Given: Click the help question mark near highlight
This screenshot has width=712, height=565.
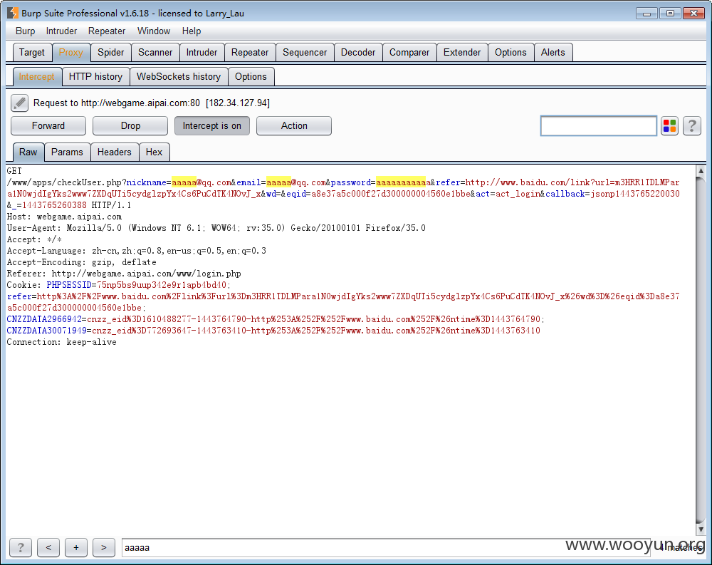Looking at the screenshot, I should [692, 126].
